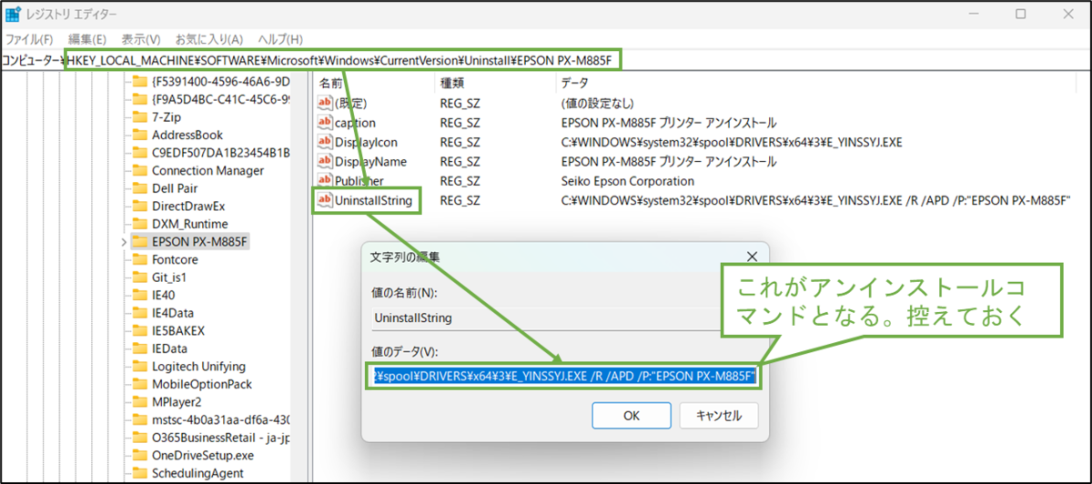Open the ファイル(F) menu

(x=29, y=39)
